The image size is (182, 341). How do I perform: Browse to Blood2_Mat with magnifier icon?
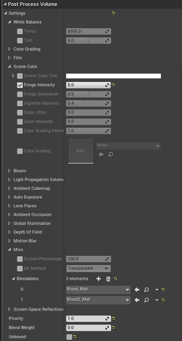[147, 300]
